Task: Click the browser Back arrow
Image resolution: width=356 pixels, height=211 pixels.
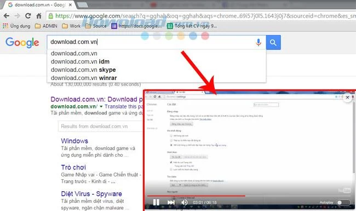Action: [7, 16]
